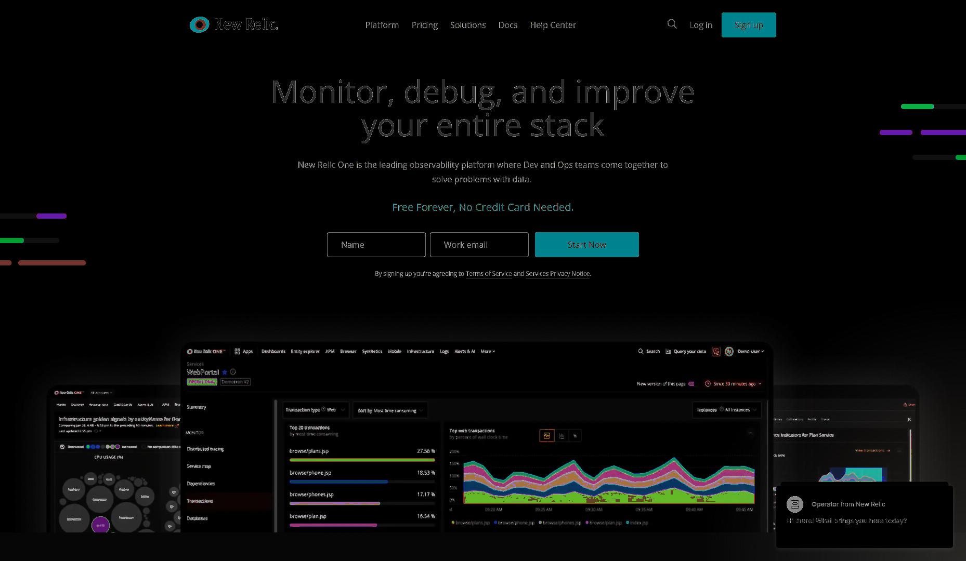This screenshot has width=966, height=561.
Task: Click icon before Decreased legend label
Action: (62, 447)
